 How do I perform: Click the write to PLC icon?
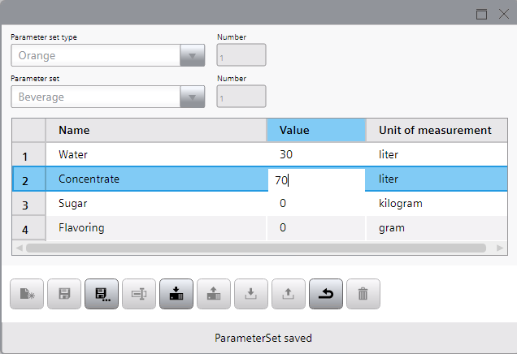pyautogui.click(x=176, y=294)
